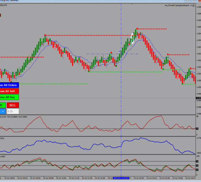Click the 14 Jul 11:01 time label

click(61, 178)
